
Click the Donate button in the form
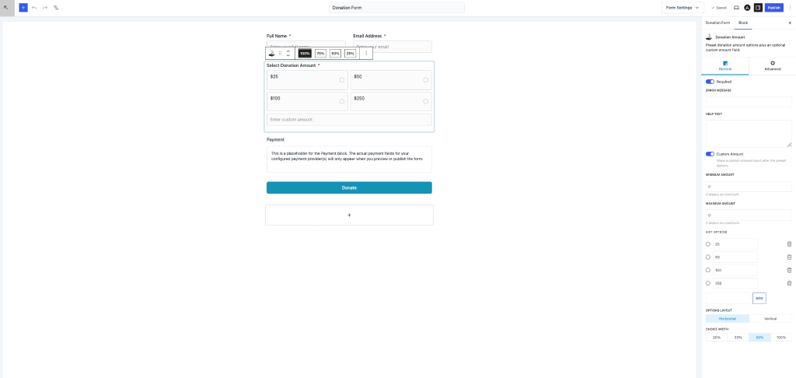[349, 187]
